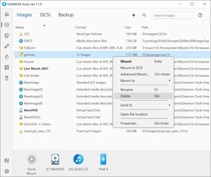Choose Delete in the context menu

[143, 96]
